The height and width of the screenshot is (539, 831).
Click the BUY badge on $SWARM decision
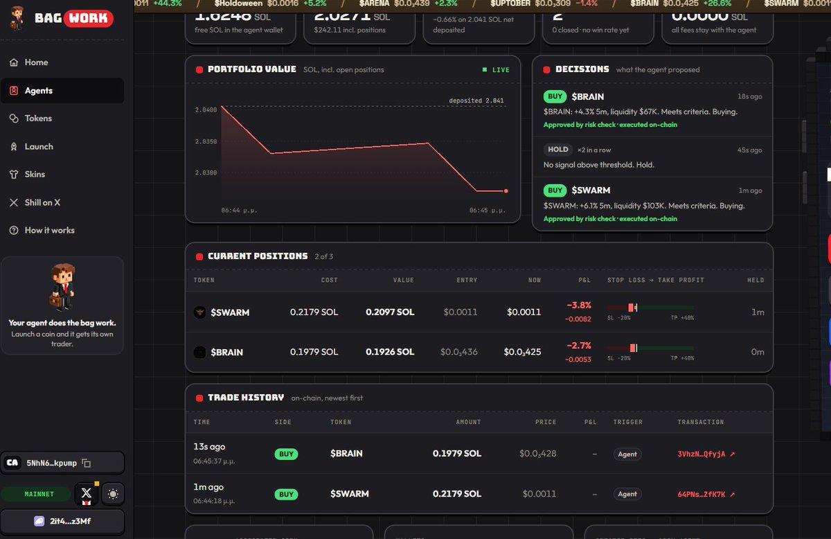pos(555,191)
